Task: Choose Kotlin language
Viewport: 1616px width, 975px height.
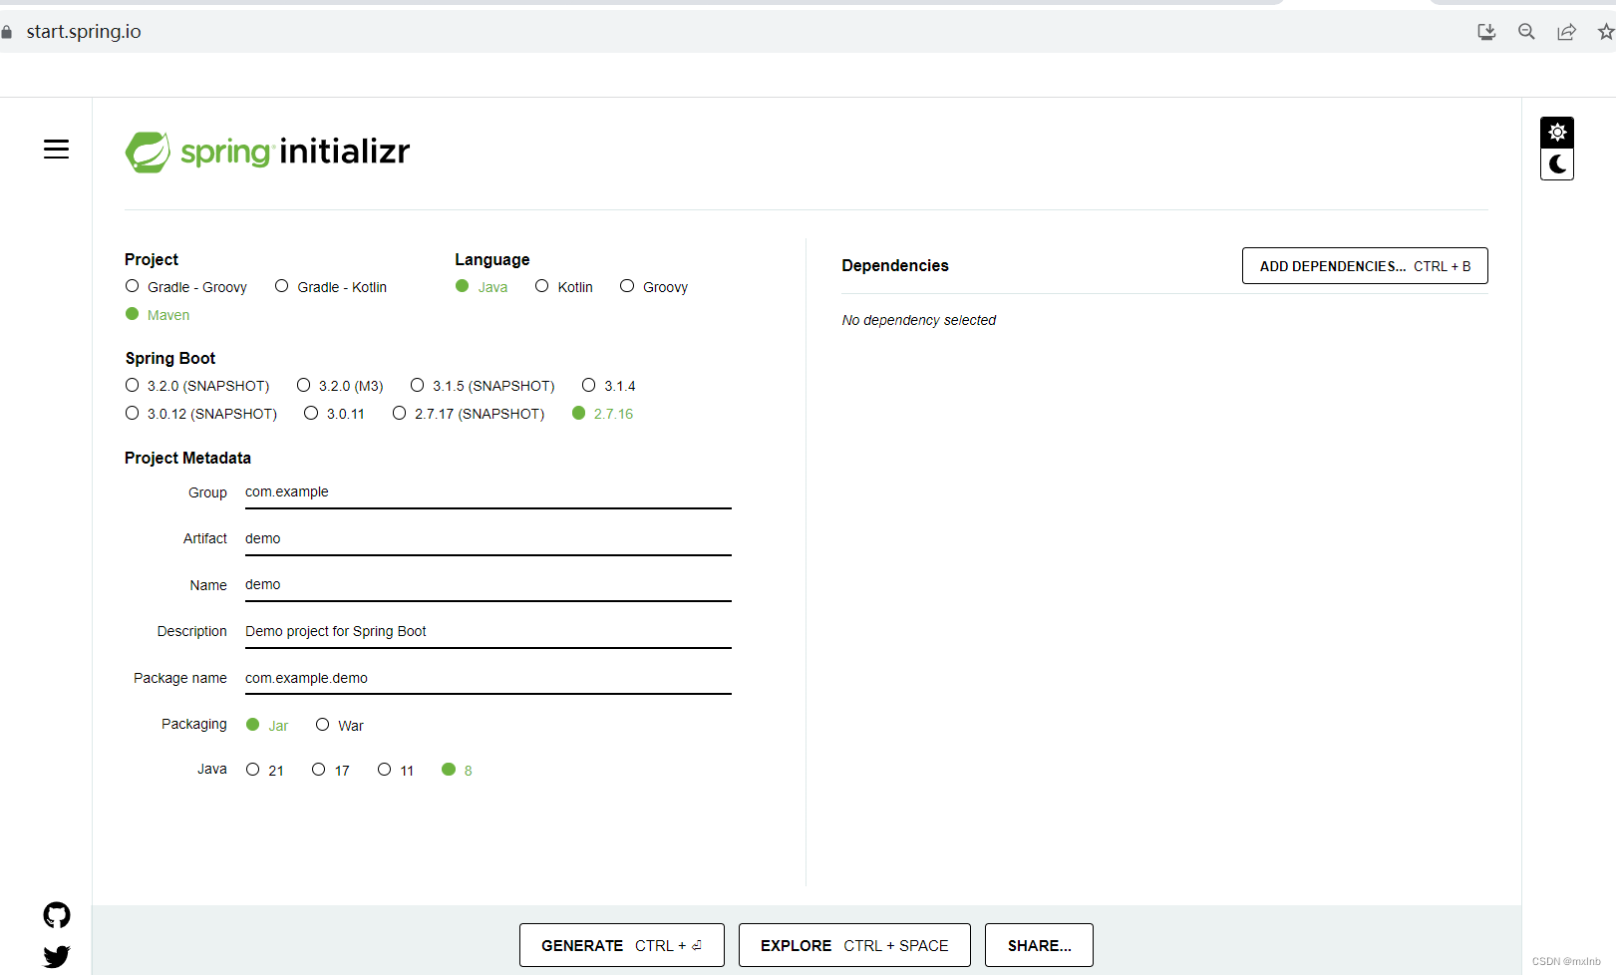Action: [x=564, y=287]
